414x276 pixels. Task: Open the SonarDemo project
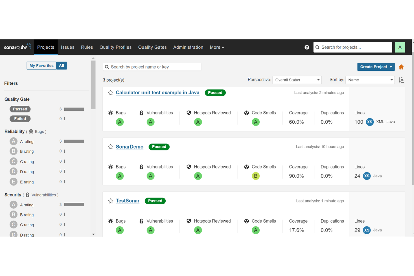[130, 147]
